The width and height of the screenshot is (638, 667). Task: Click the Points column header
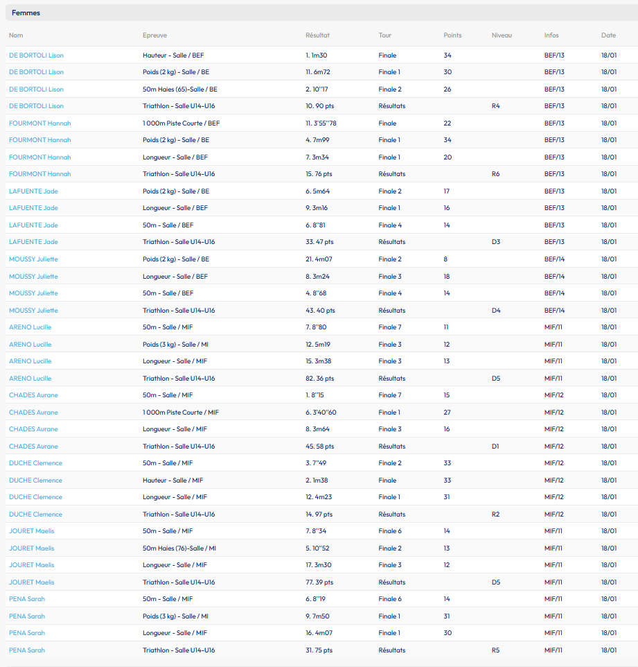[x=452, y=35]
